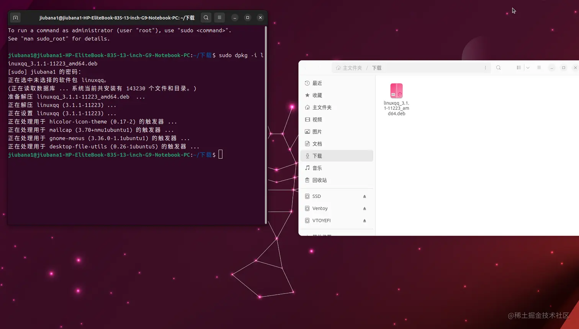Minimize the Files window
This screenshot has width=579, height=329.
(x=552, y=68)
